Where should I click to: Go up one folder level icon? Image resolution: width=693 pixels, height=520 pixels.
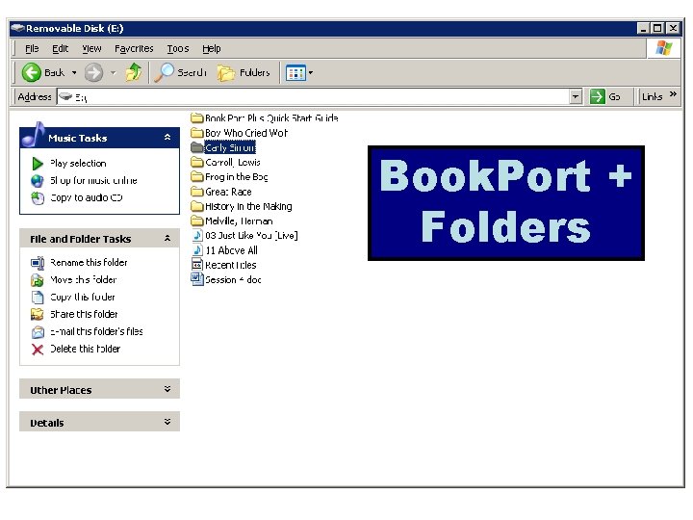tap(133, 72)
